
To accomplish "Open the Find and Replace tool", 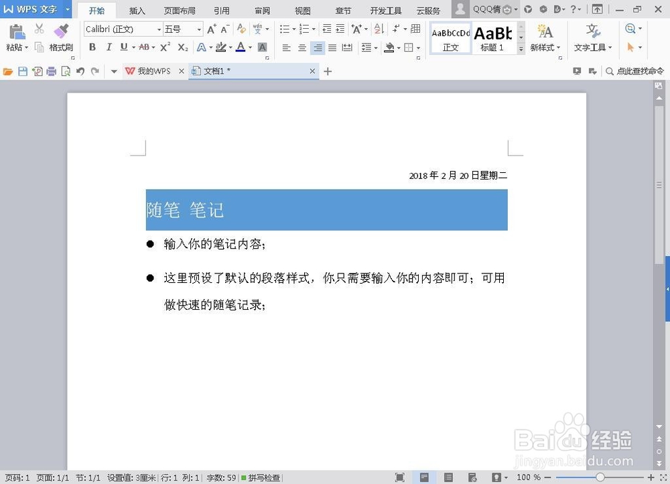I will (x=630, y=29).
